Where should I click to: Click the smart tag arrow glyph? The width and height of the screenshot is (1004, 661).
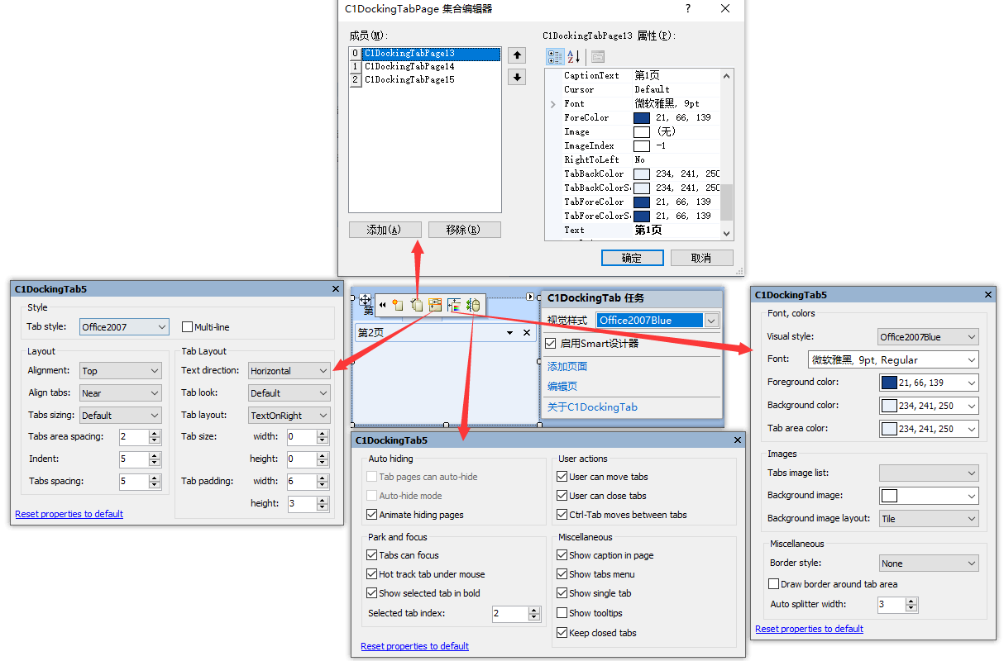[x=531, y=296]
